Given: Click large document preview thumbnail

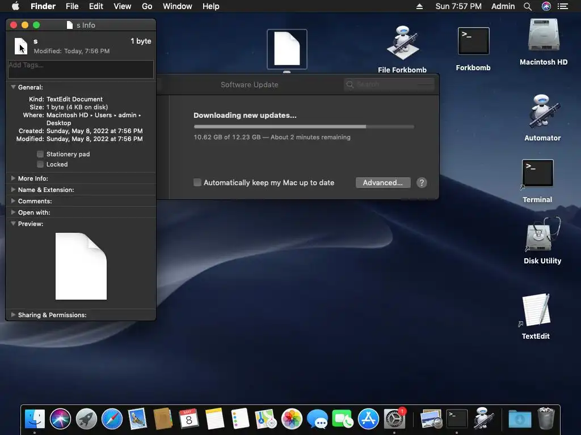Looking at the screenshot, I should point(81,266).
